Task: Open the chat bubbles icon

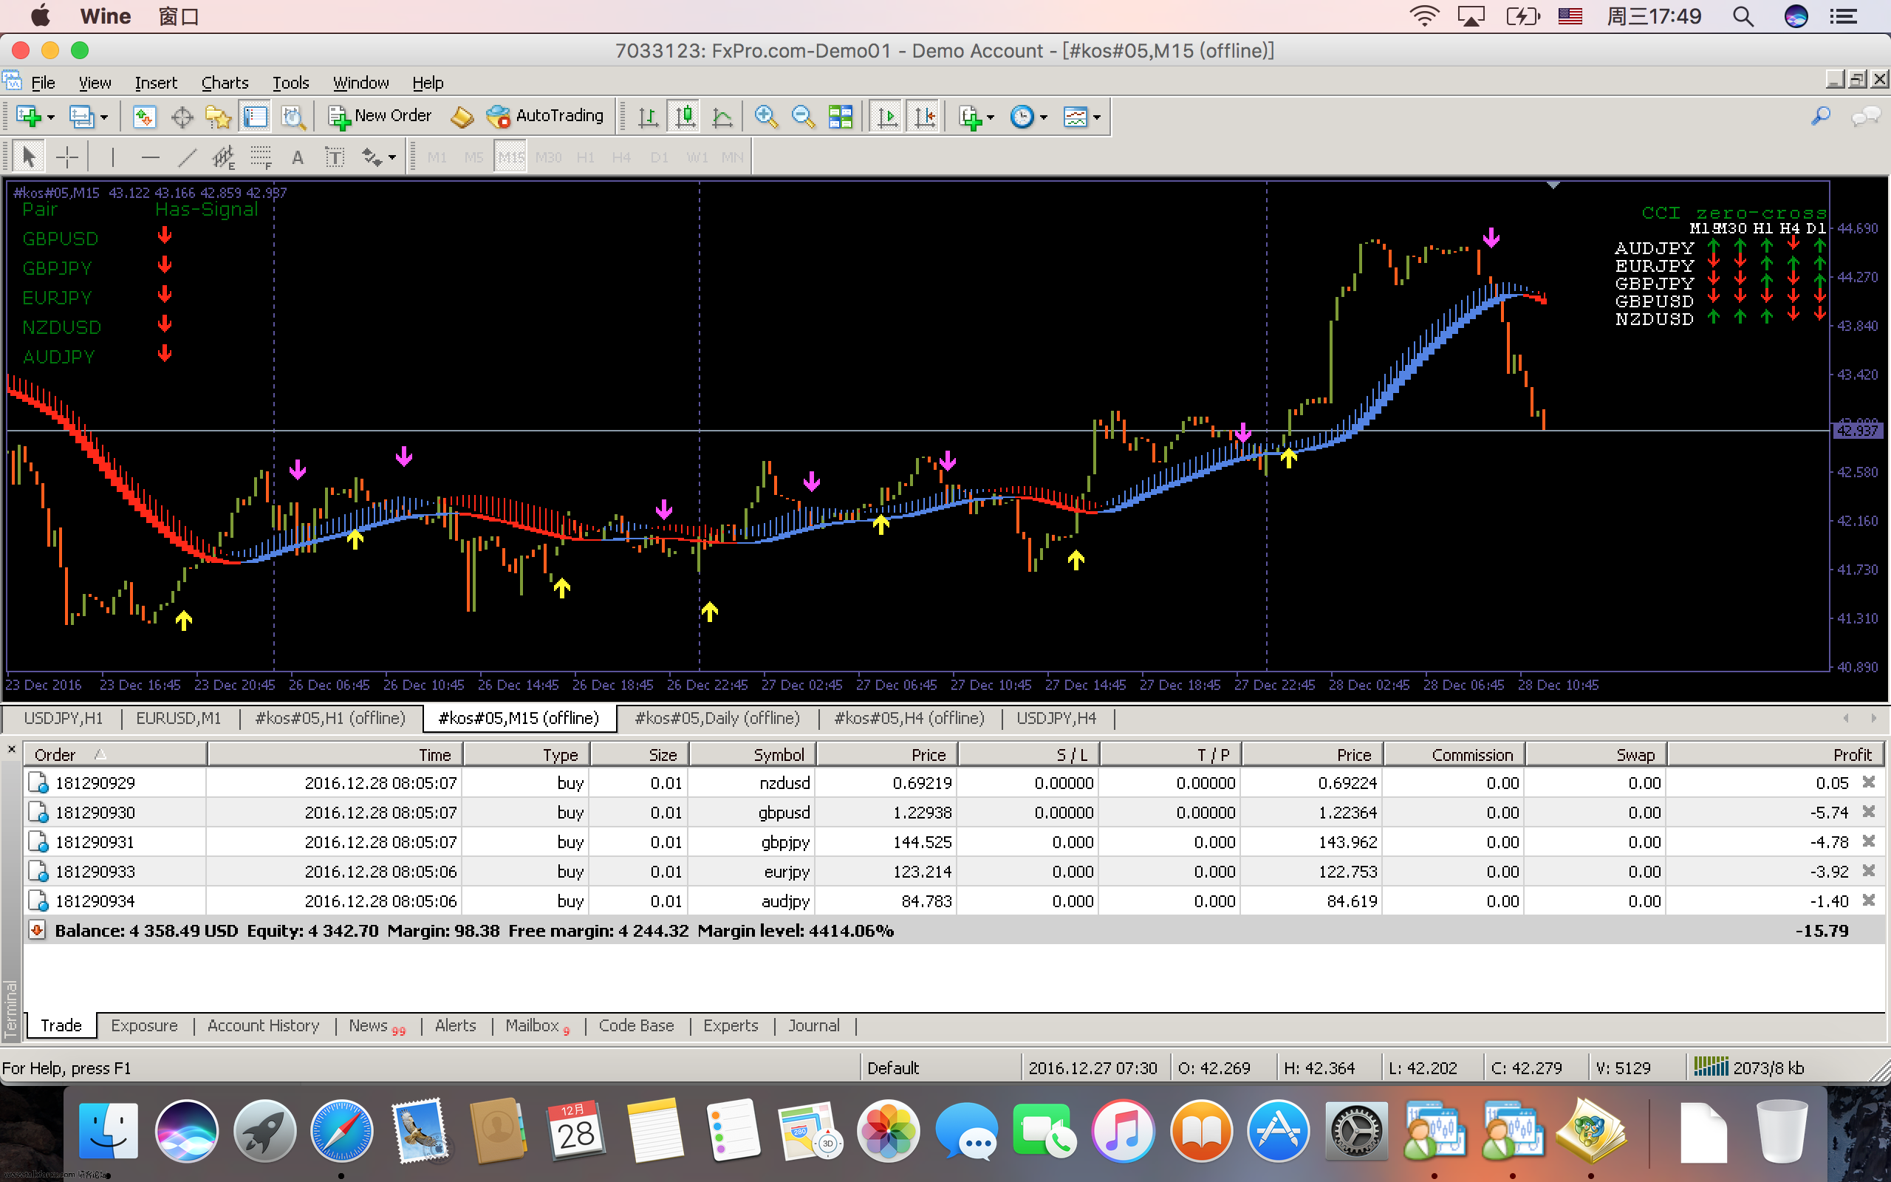Action: click(1866, 117)
